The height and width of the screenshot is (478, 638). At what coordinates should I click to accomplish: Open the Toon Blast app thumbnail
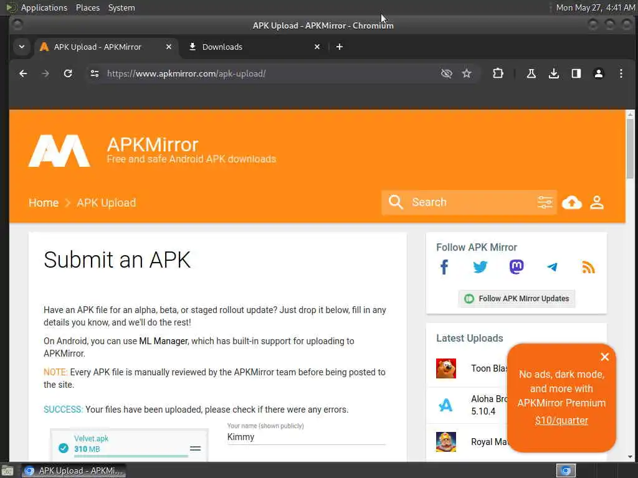[446, 368]
